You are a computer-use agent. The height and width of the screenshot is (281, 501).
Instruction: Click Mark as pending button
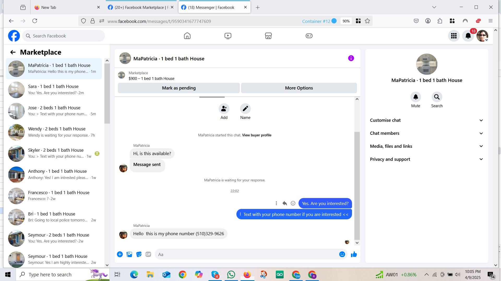click(179, 88)
